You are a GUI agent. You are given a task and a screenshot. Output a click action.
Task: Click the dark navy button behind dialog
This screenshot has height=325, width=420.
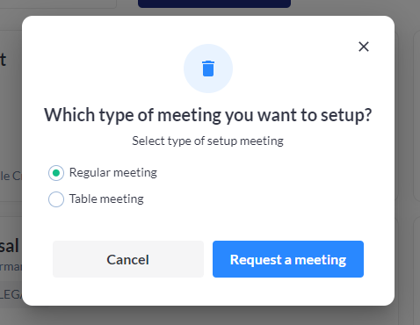[214, 4]
